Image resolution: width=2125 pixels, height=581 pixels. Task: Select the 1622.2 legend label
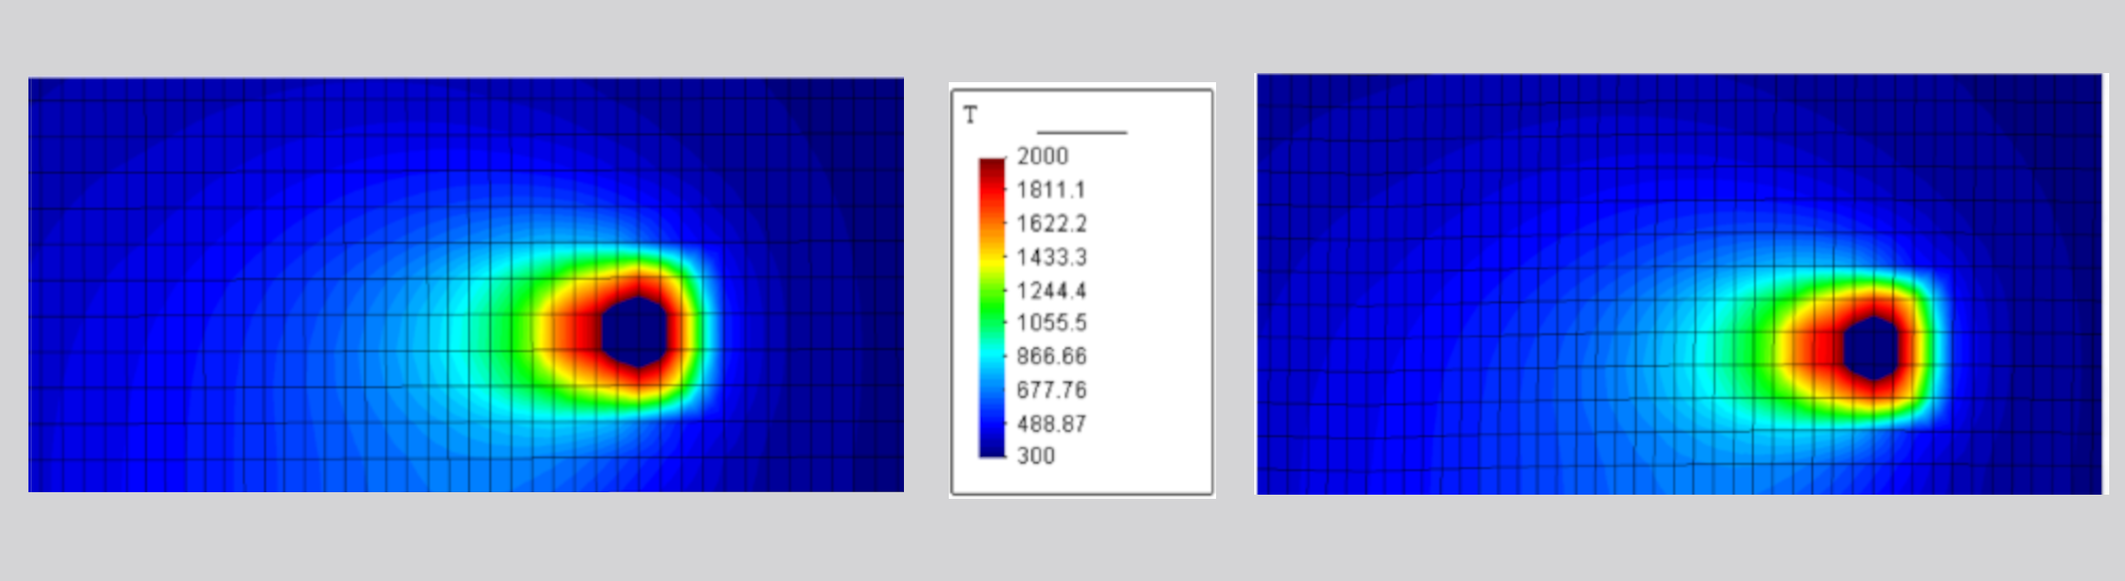click(x=1051, y=224)
